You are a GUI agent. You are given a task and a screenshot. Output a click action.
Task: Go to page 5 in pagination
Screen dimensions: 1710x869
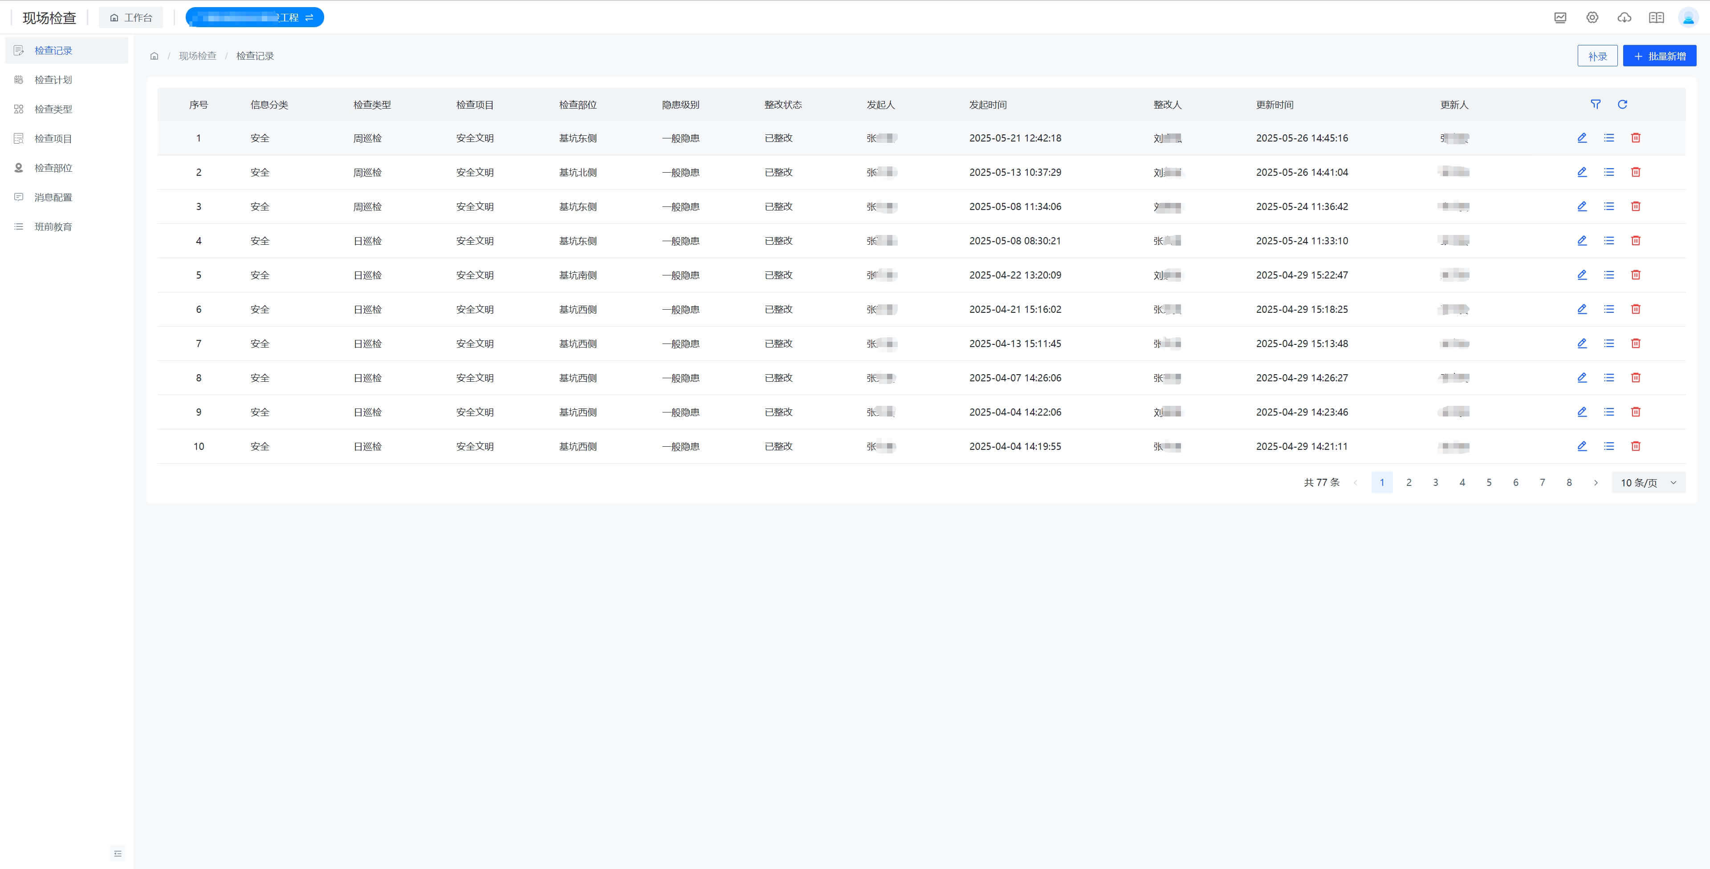tap(1488, 482)
